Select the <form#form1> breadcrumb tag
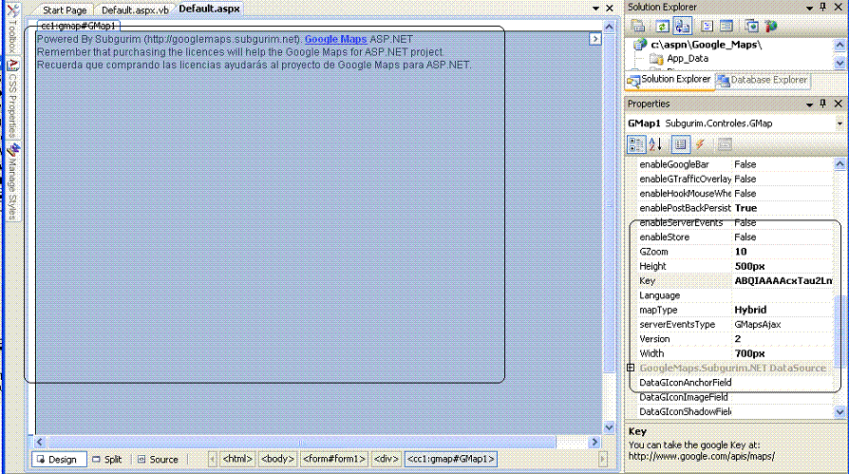This screenshot has height=474, width=849. (x=334, y=459)
